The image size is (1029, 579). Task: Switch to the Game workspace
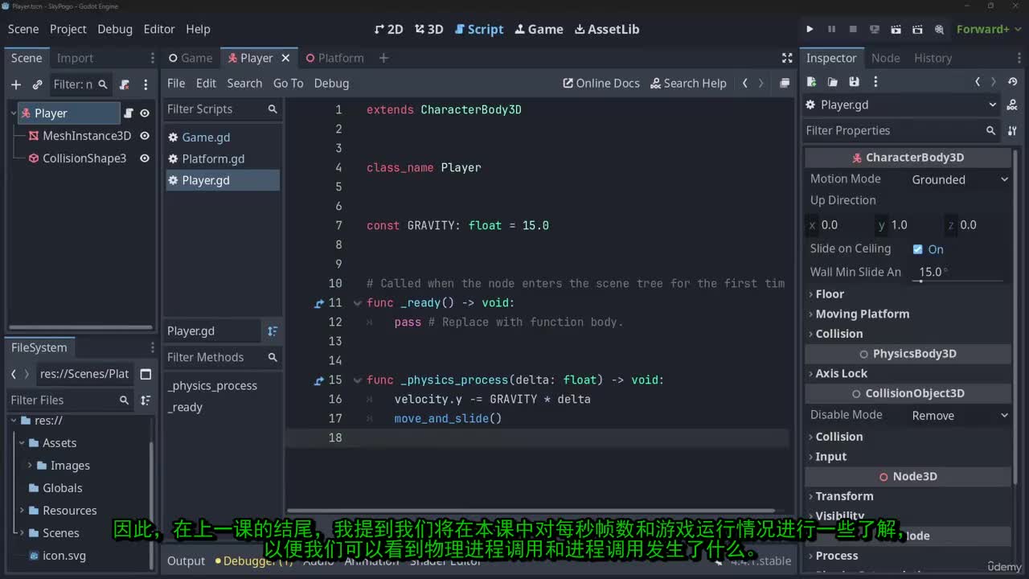[539, 29]
